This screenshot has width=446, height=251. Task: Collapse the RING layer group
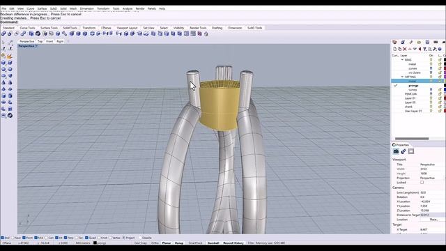(x=402, y=60)
